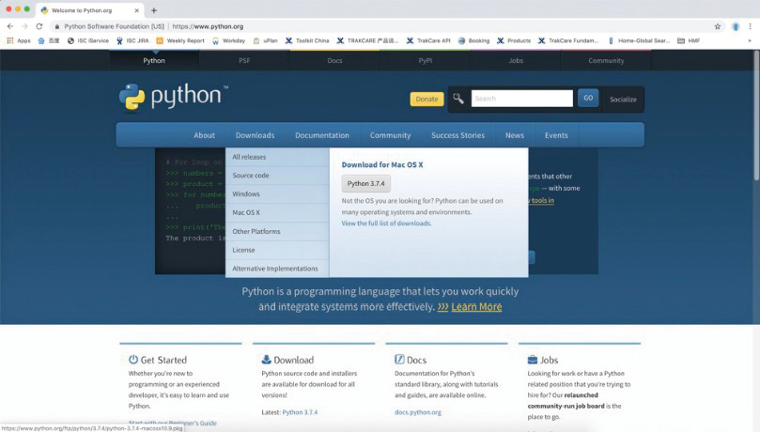Select All releases in Downloads menu
The width and height of the screenshot is (760, 432).
tap(277, 157)
